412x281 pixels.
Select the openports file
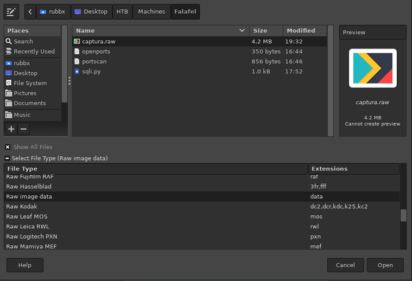pos(96,52)
